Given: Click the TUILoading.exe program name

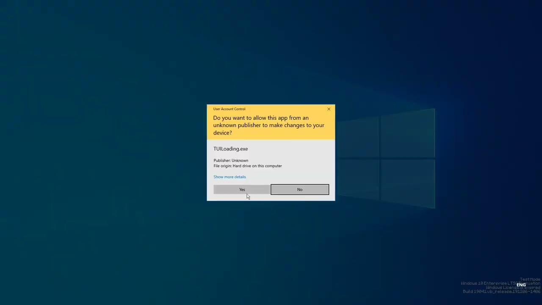Looking at the screenshot, I should click(231, 149).
